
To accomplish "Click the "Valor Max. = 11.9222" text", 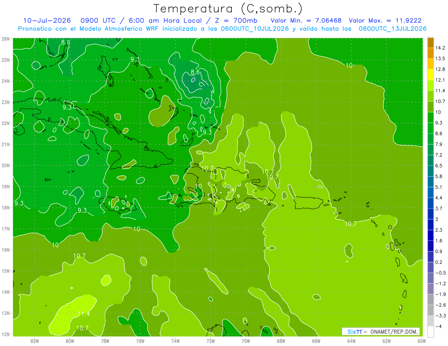I will click(x=385, y=21).
